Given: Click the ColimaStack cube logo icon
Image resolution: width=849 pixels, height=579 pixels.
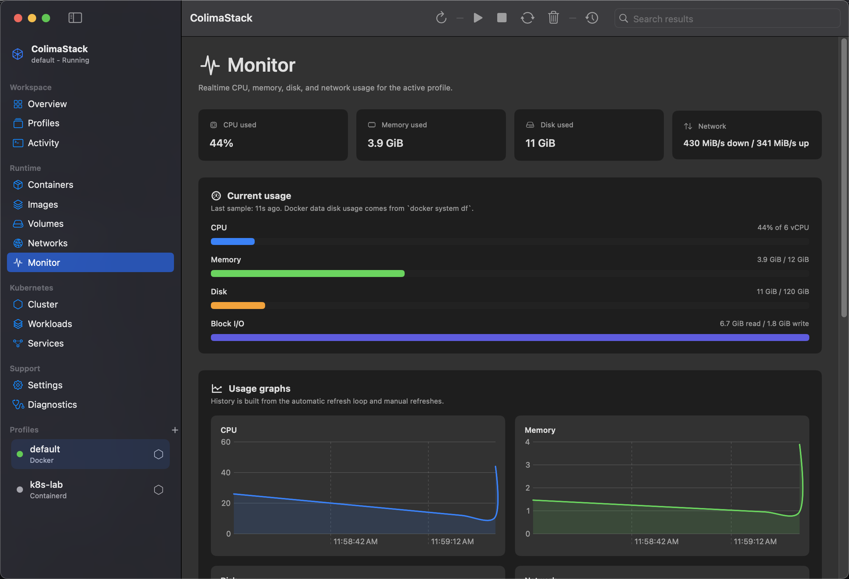Looking at the screenshot, I should [17, 54].
